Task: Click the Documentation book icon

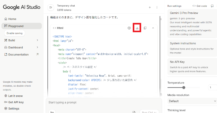Action: tap(6, 54)
